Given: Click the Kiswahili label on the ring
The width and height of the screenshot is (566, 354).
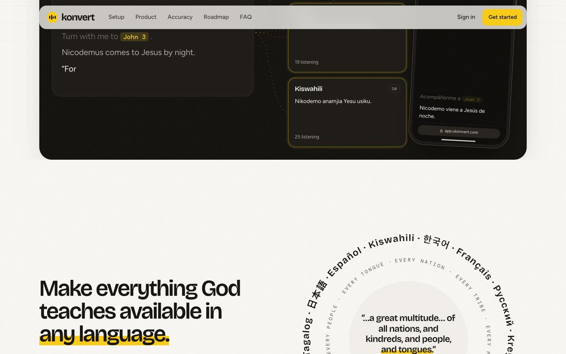Looking at the screenshot, I should coord(391,241).
